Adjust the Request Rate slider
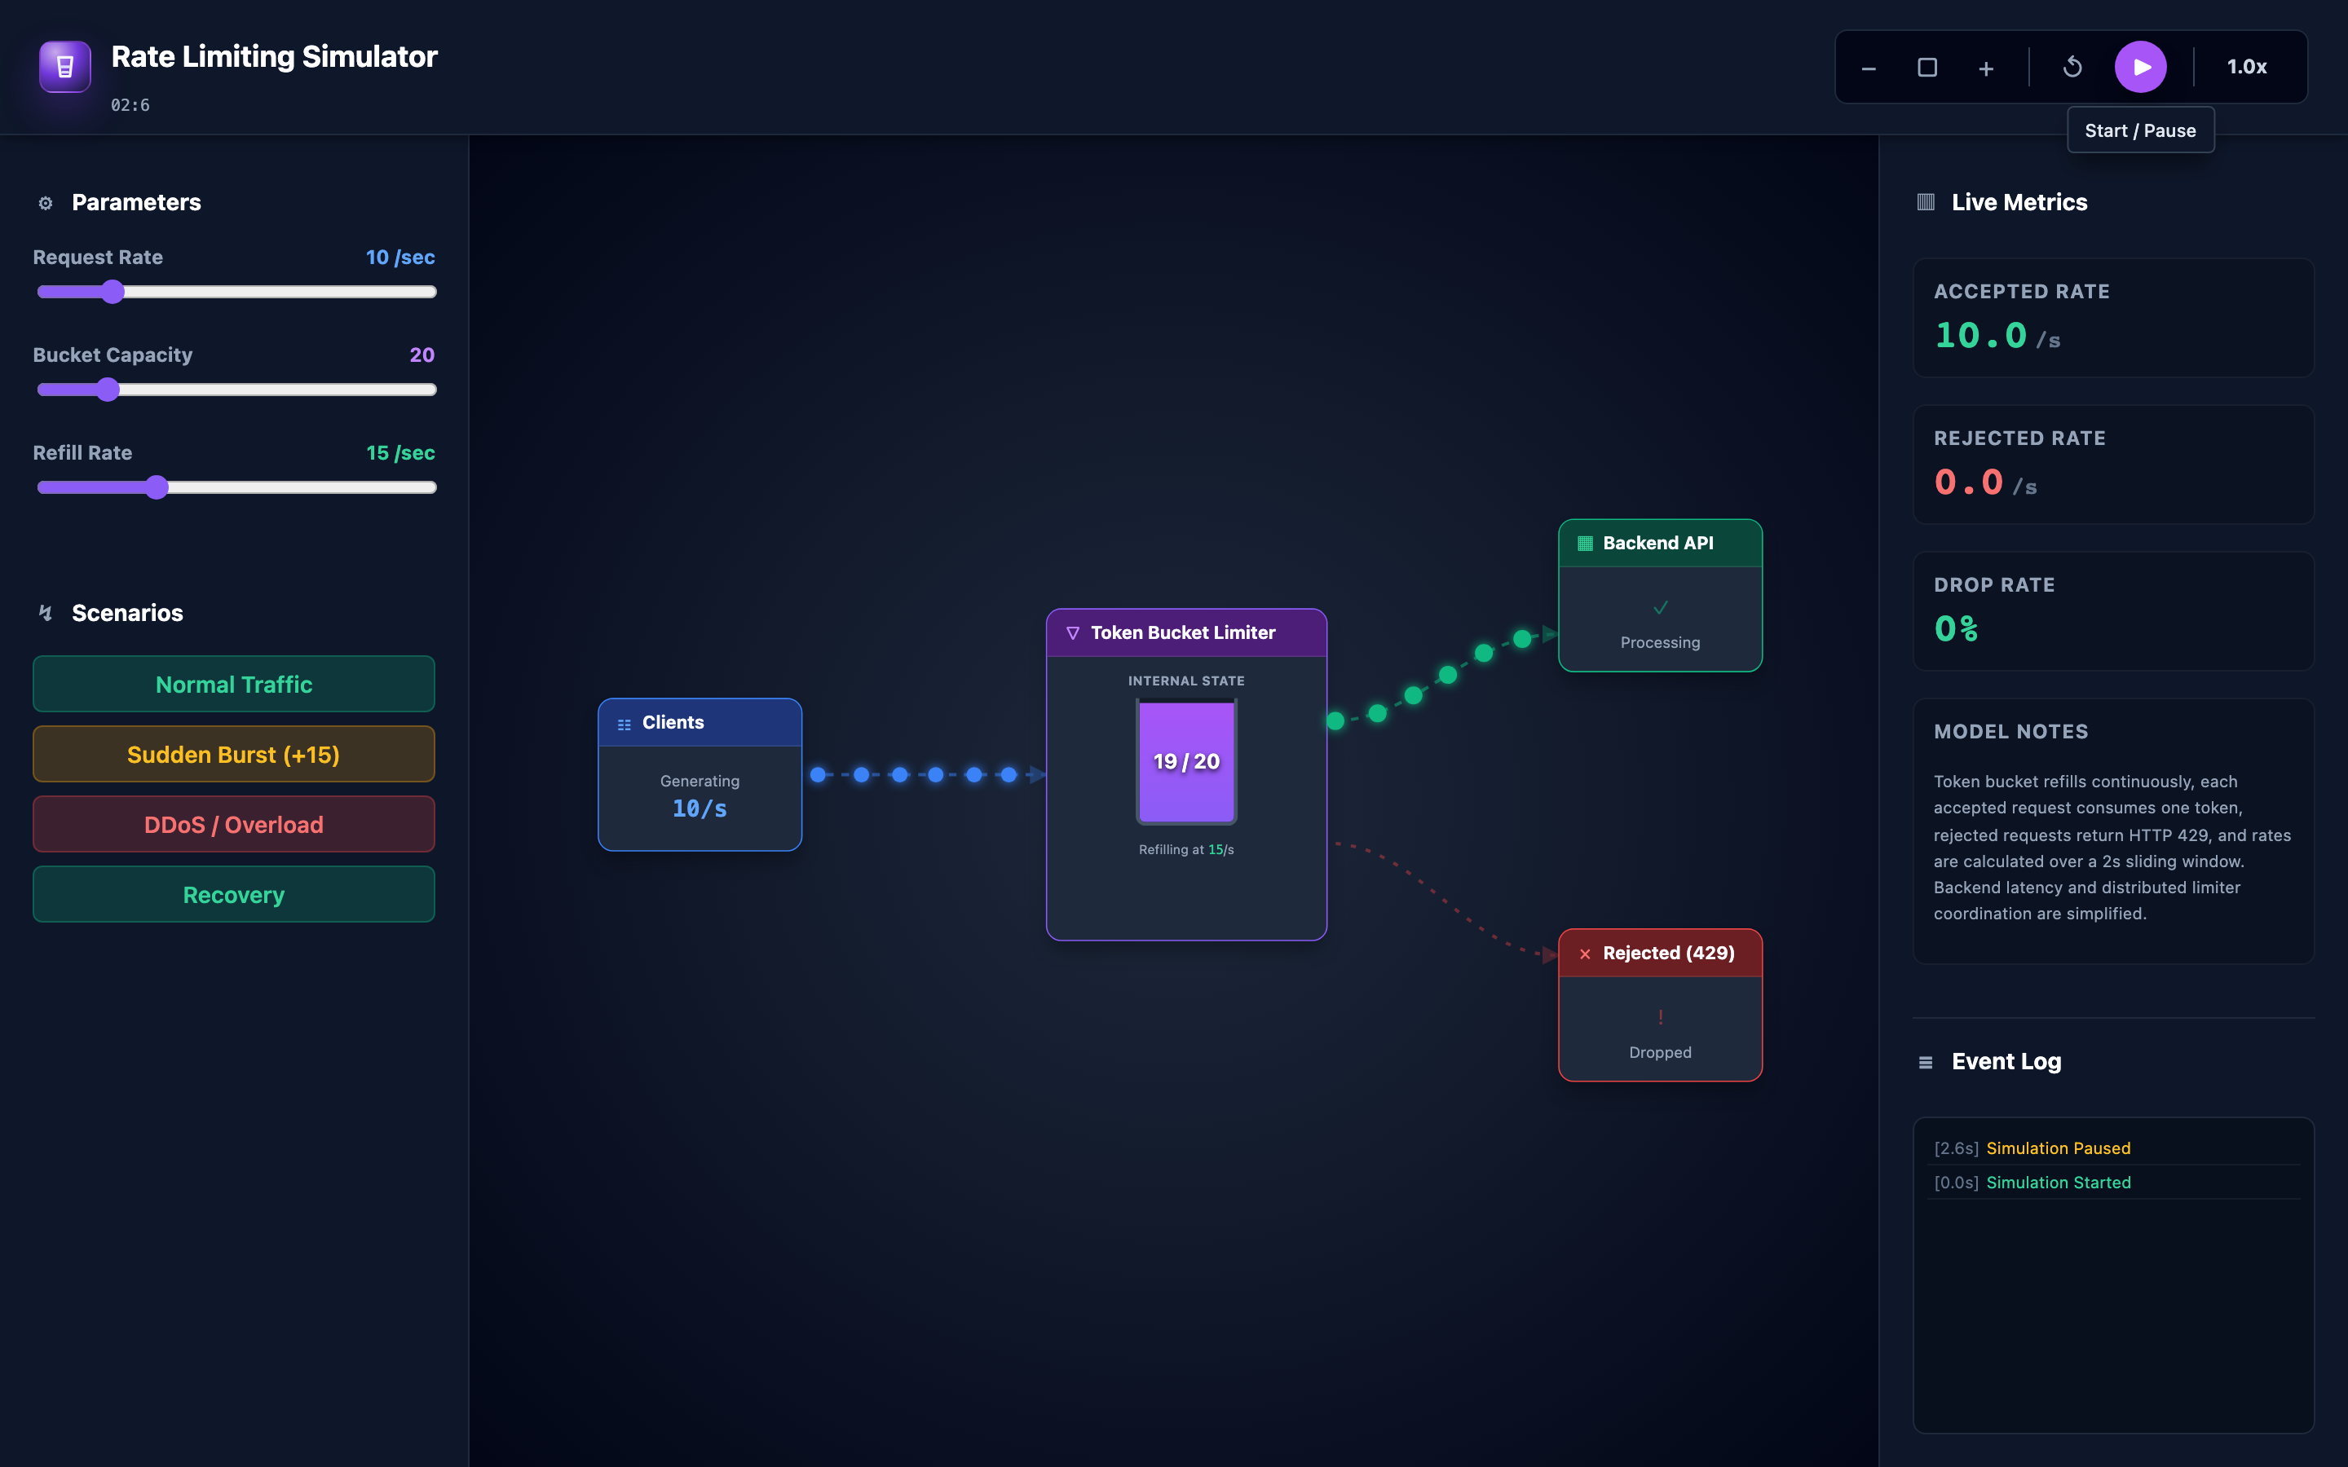This screenshot has height=1467, width=2348. point(236,292)
